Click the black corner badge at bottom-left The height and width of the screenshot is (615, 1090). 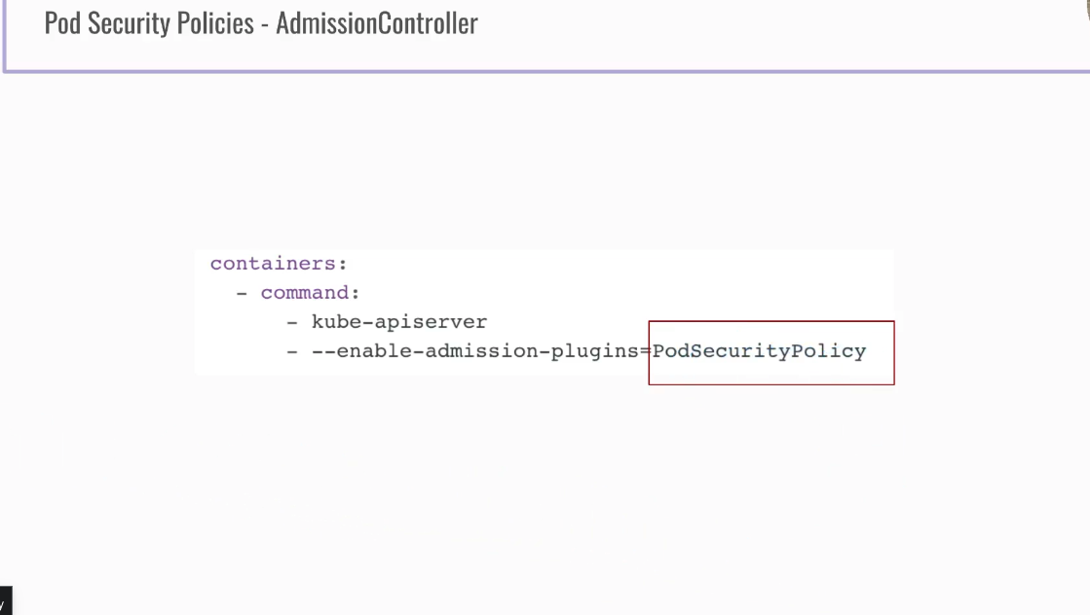6,601
